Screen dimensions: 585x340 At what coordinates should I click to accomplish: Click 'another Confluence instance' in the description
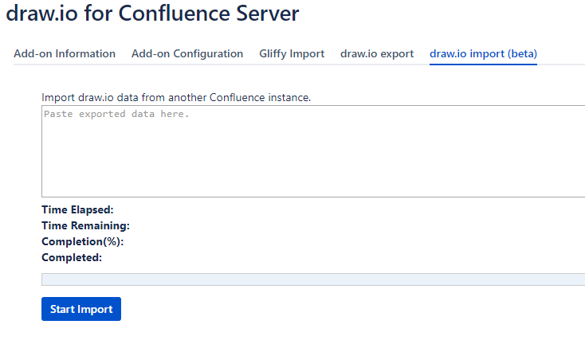tap(240, 98)
